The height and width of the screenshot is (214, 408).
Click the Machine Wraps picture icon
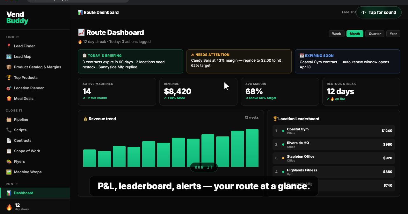click(9, 172)
